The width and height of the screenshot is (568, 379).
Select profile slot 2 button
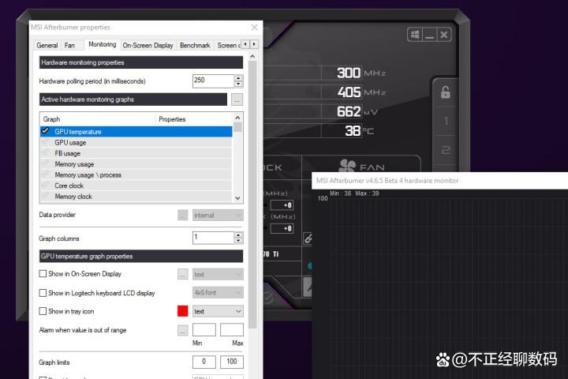[445, 151]
